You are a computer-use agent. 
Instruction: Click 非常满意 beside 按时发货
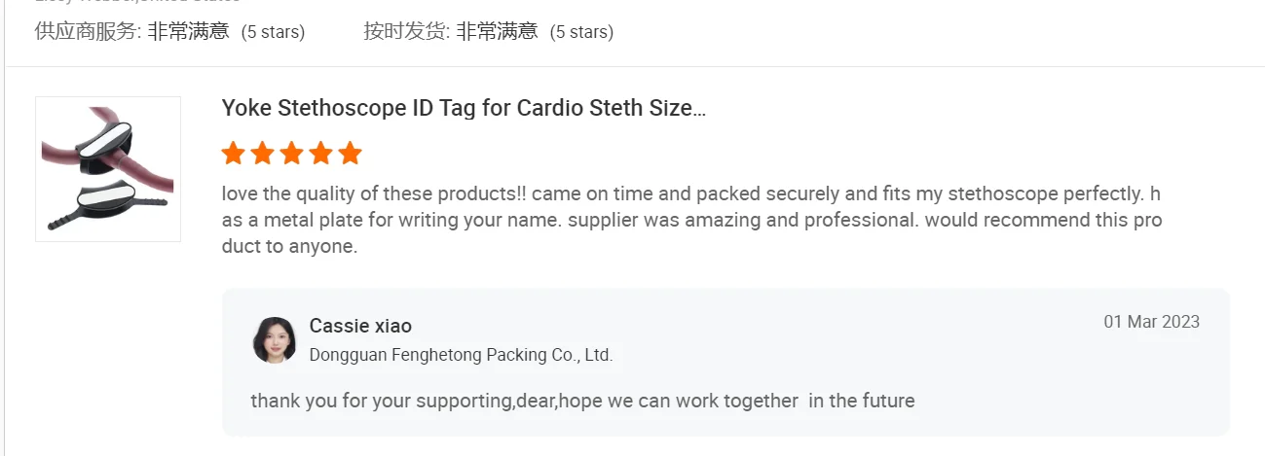pyautogui.click(x=497, y=31)
